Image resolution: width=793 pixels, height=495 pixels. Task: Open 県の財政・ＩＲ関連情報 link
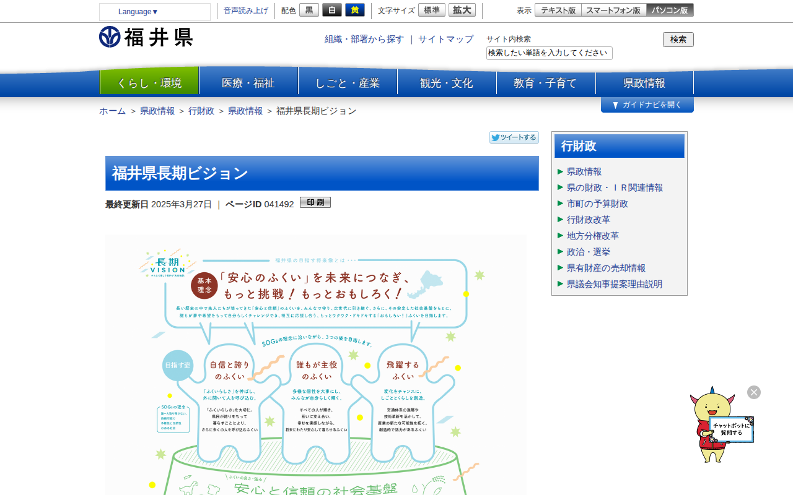point(615,187)
